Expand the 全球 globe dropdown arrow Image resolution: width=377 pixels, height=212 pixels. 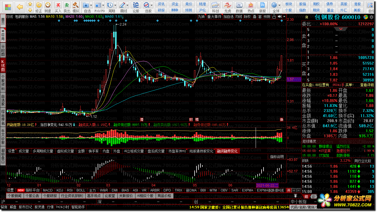pos(279,5)
